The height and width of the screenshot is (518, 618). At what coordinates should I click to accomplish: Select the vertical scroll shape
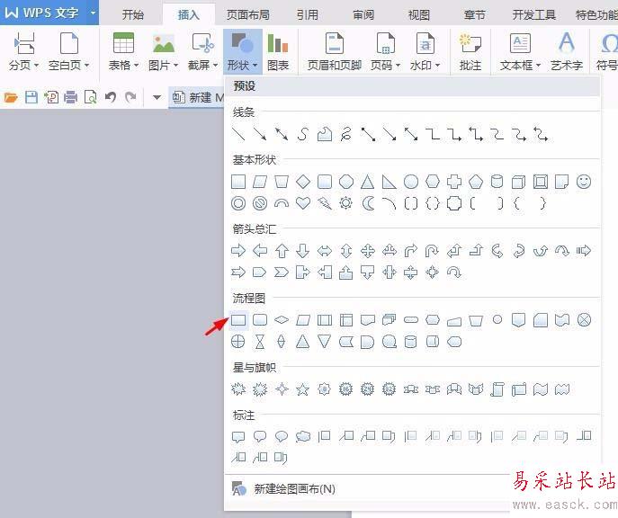(x=497, y=389)
